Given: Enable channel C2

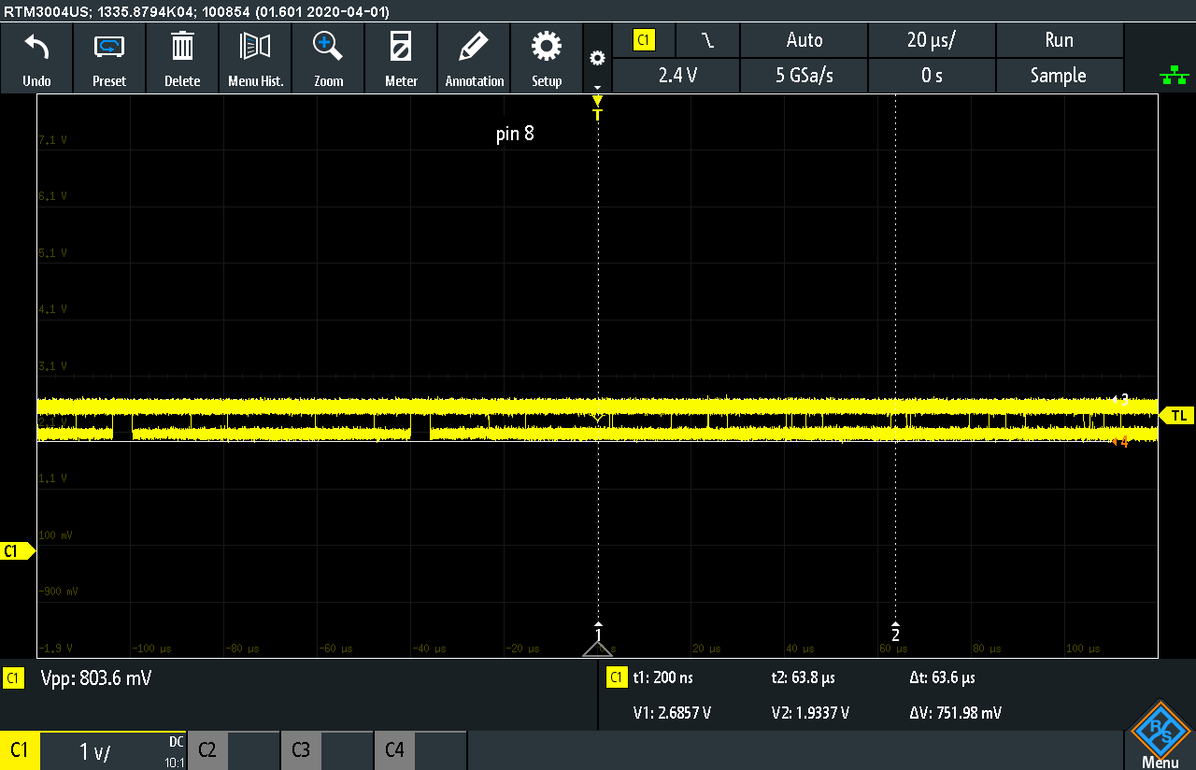Looking at the screenshot, I should 207,750.
